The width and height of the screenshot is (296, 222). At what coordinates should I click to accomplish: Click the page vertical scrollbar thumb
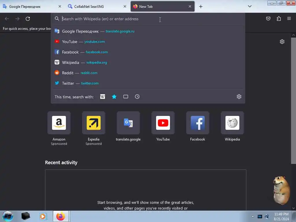click(x=293, y=101)
